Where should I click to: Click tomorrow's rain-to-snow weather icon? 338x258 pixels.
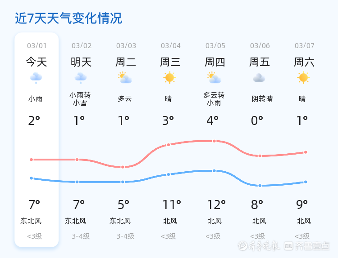pyautogui.click(x=81, y=78)
